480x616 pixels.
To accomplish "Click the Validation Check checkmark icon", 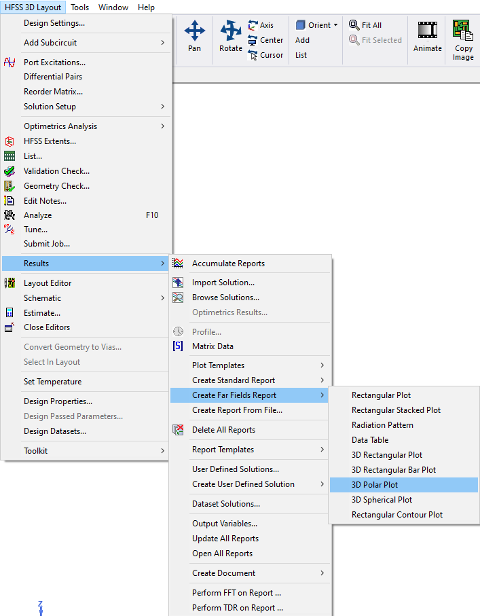I will pos(10,171).
